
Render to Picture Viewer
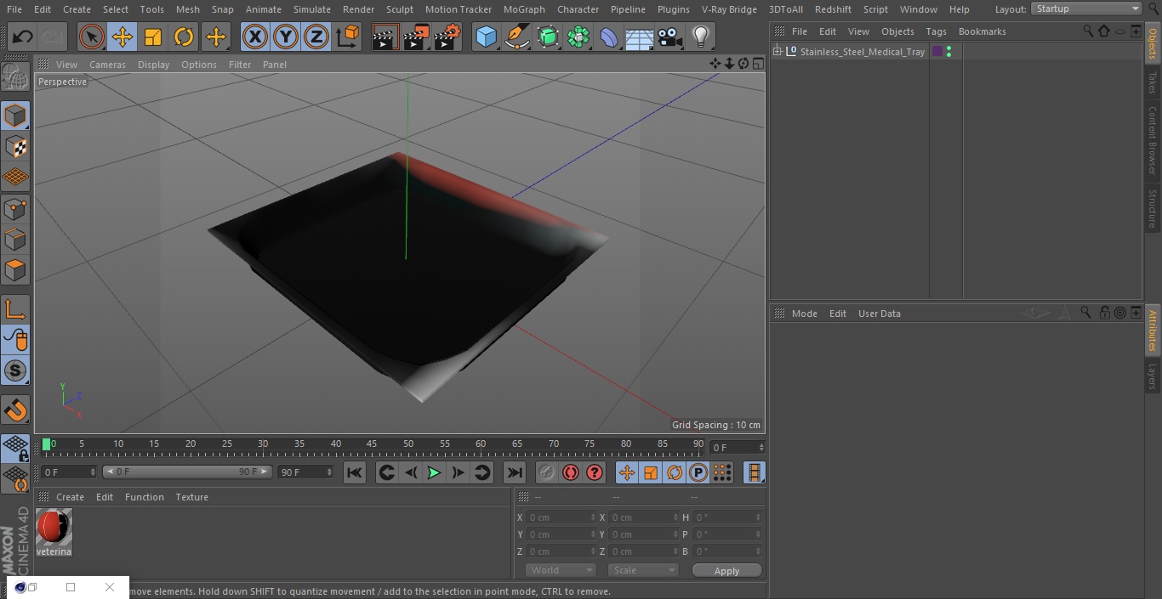tap(416, 37)
